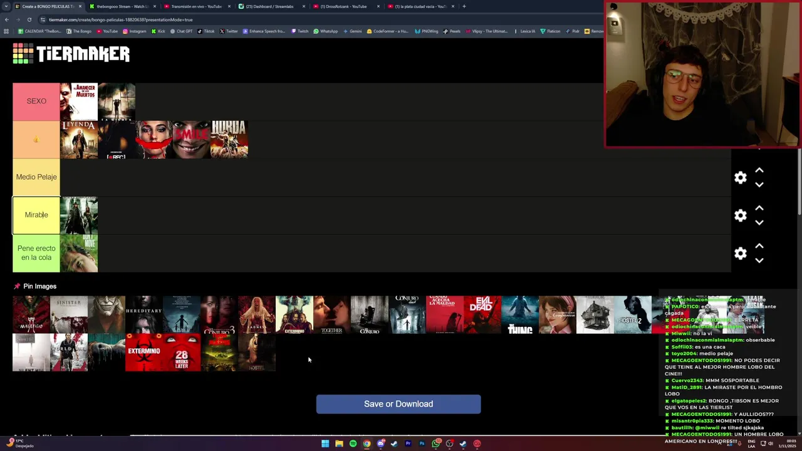This screenshot has height=451, width=802.
Task: Click the Pin Images pushpin icon
Action: point(17,286)
